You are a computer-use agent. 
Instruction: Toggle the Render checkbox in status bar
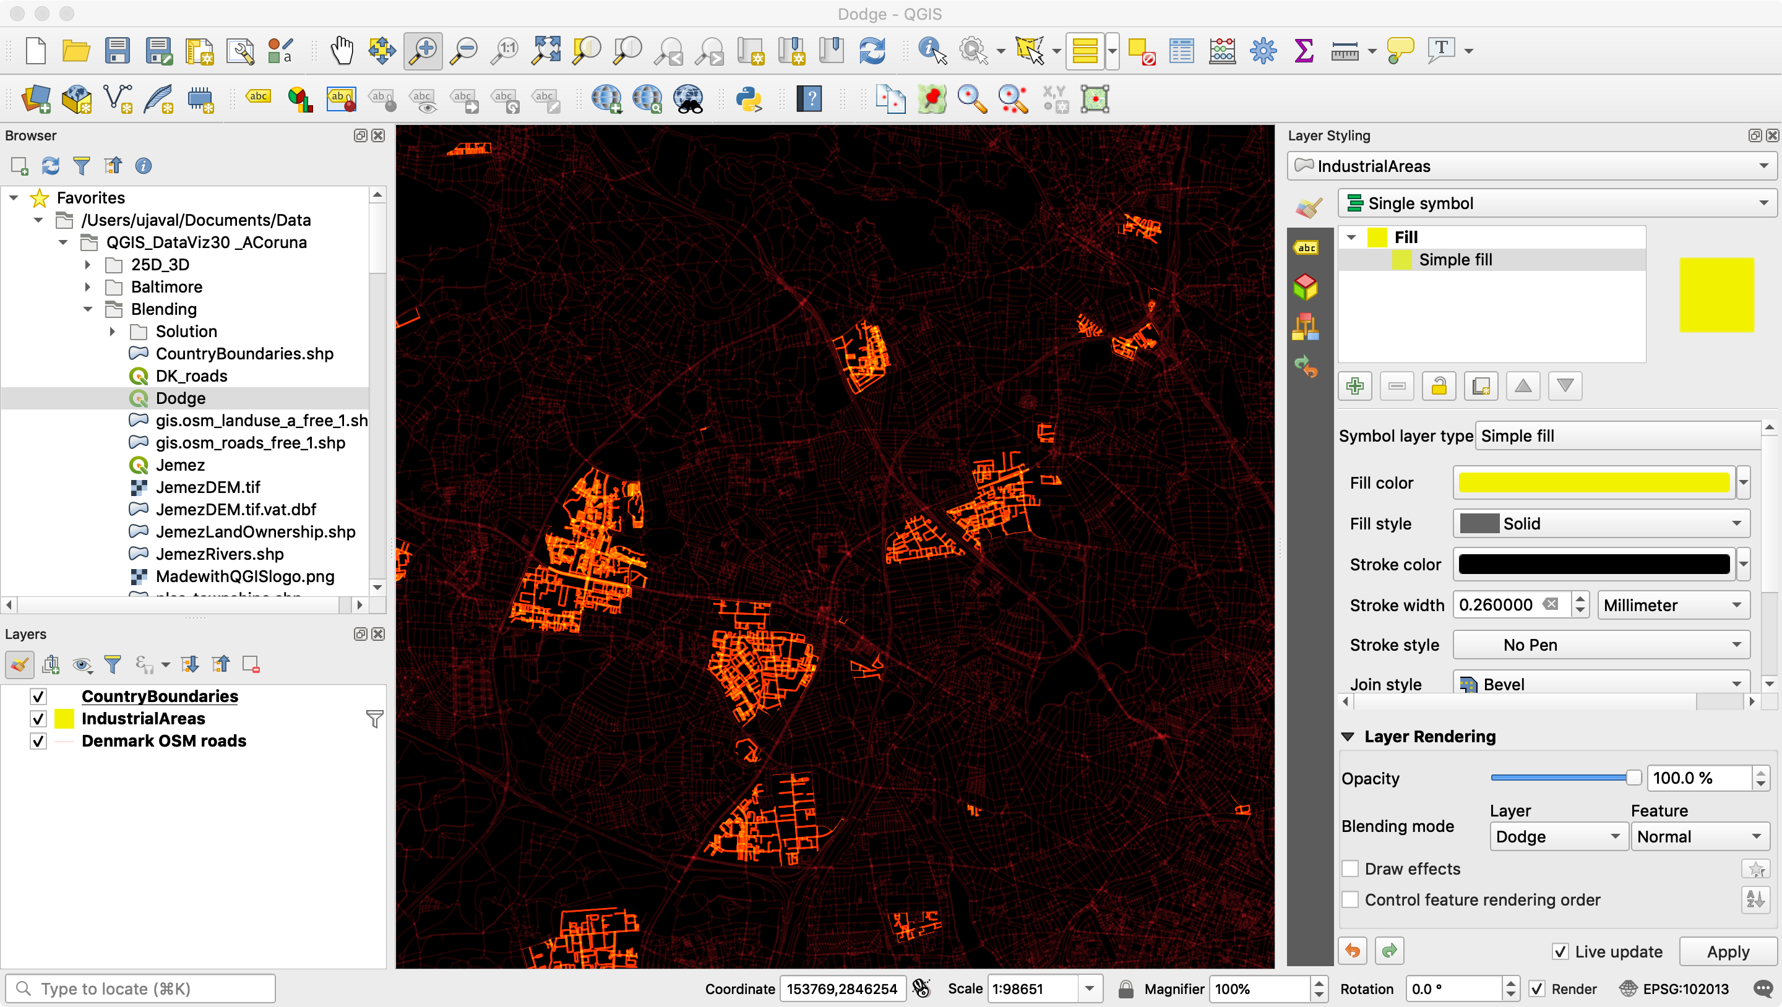(1536, 989)
